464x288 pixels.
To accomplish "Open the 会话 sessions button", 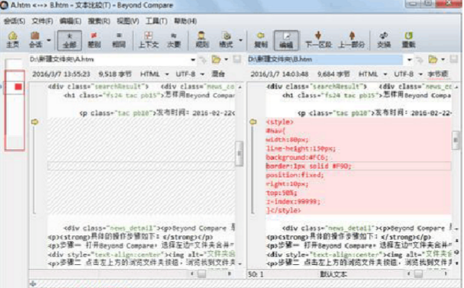I will (35, 40).
